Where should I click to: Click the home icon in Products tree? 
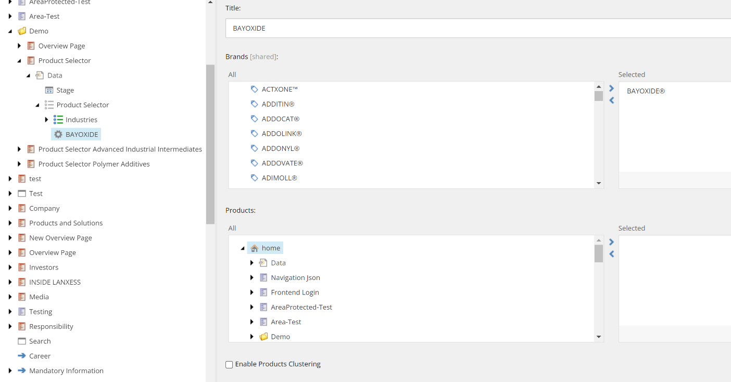(255, 248)
